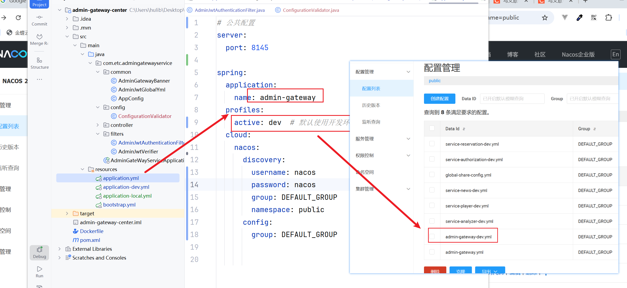Open 博客 nav link
627x288 pixels.
[x=513, y=54]
